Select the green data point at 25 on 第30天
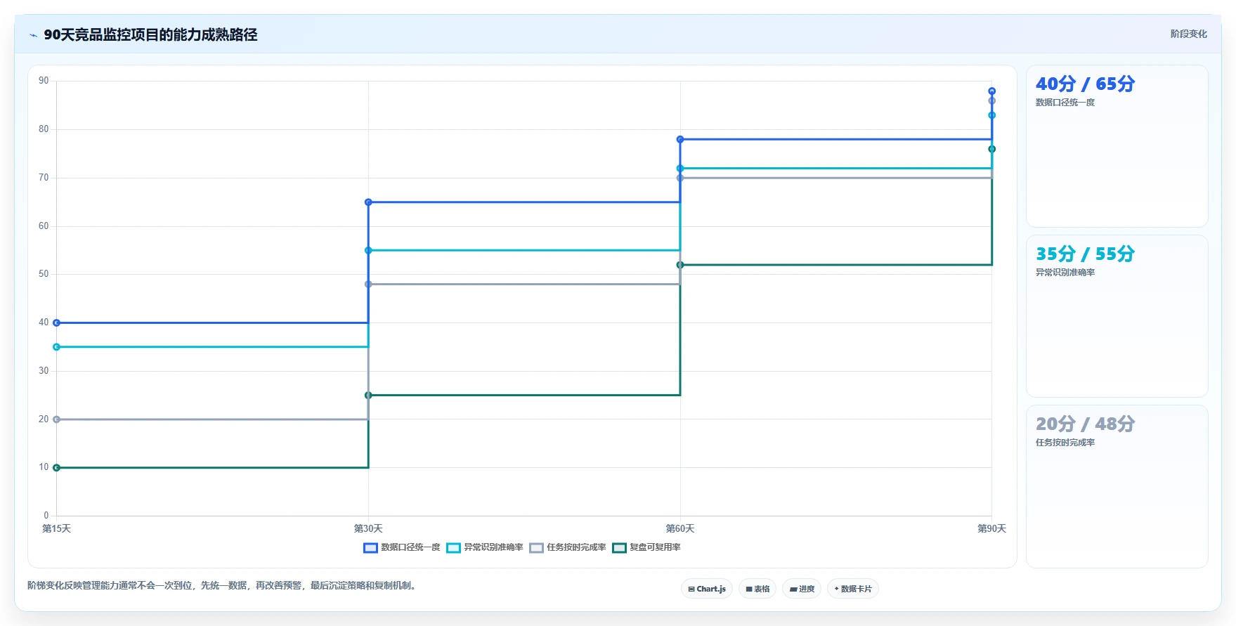The image size is (1236, 626). pos(368,396)
